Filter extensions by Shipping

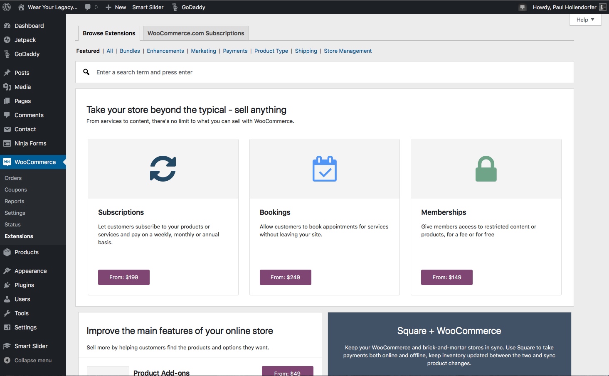click(x=306, y=51)
